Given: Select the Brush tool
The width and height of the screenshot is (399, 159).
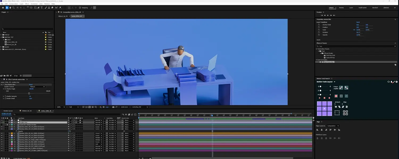Looking at the screenshot, I should pyautogui.click(x=45, y=8).
